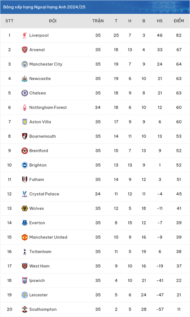Click the Everton row points value 39
Image resolution: width=190 pixels, height=317 pixels.
[179, 223]
